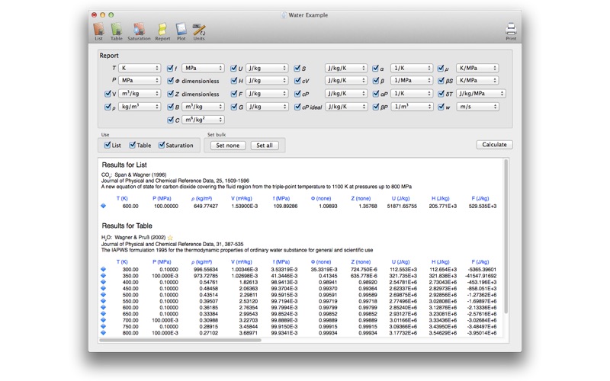Click the blue diamond for the 550.00 K row
Viewport: 610px width, 381px height.
point(103,301)
